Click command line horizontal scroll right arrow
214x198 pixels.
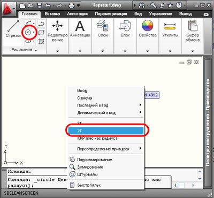click(193, 185)
